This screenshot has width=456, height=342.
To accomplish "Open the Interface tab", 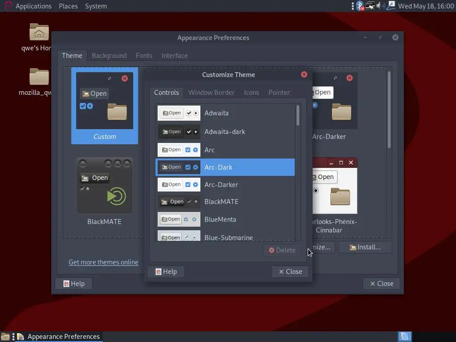I will pos(175,56).
